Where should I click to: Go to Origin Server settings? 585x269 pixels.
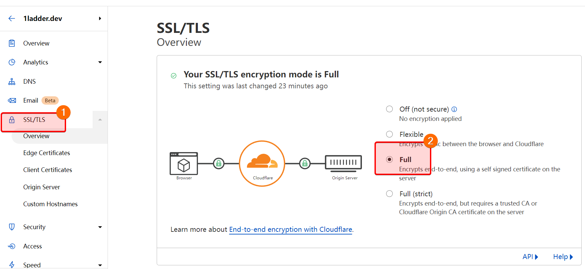(x=42, y=187)
